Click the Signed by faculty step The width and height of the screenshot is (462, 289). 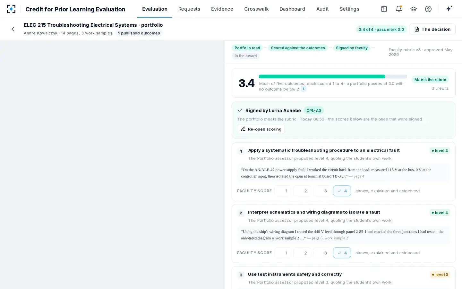[352, 48]
